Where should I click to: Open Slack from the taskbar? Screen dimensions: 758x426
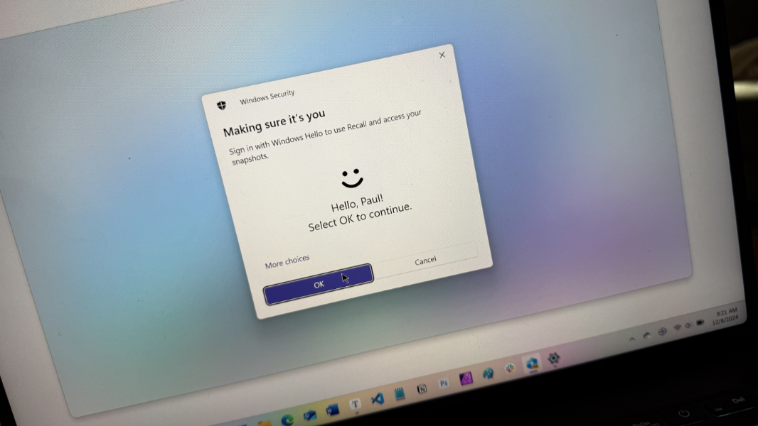coord(510,368)
